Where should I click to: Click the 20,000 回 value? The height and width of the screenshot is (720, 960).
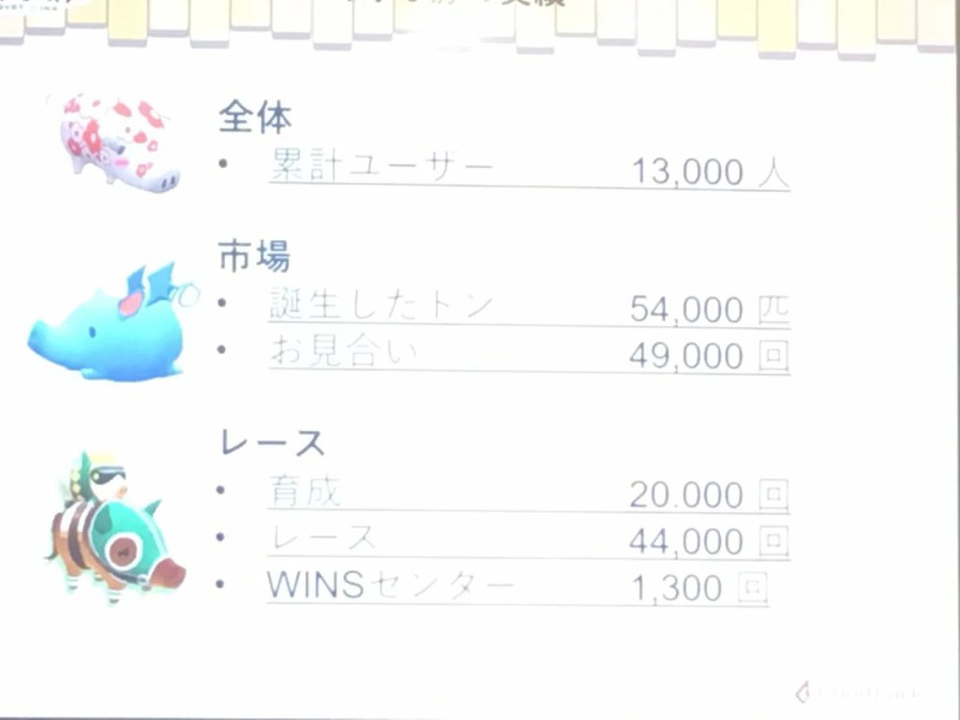(709, 495)
